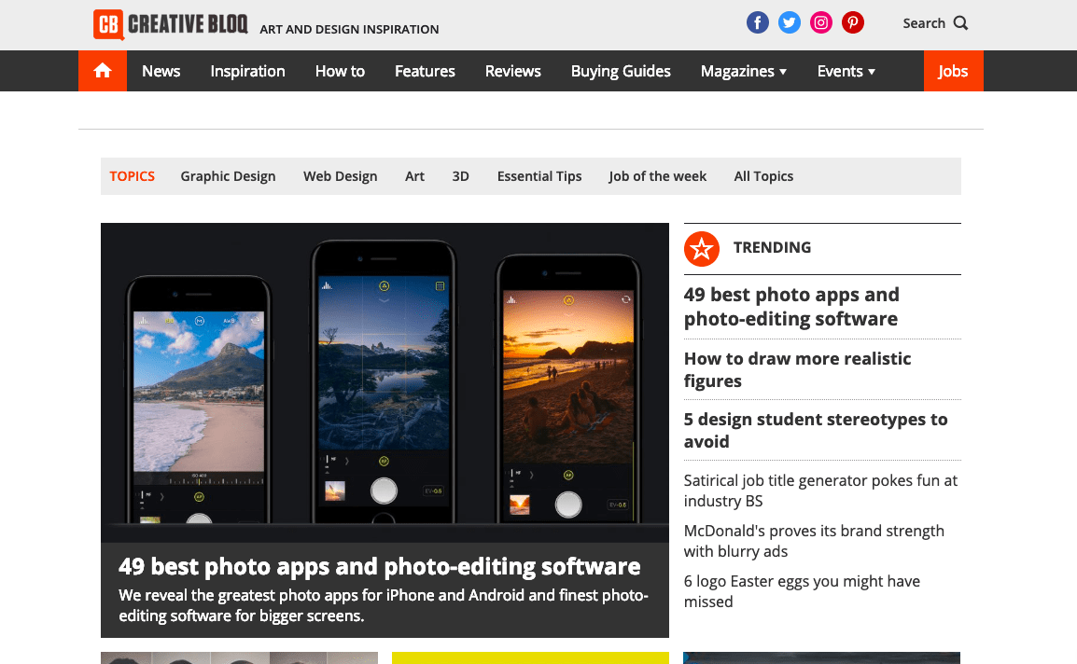1077x664 pixels.
Task: Open the Twitter social icon
Action: point(790,22)
